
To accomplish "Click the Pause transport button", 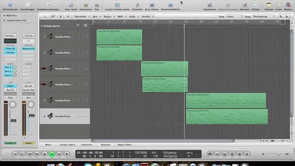I will point(59,154).
